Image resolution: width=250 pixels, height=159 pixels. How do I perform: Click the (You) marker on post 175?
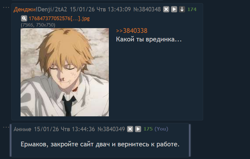(x=161, y=129)
